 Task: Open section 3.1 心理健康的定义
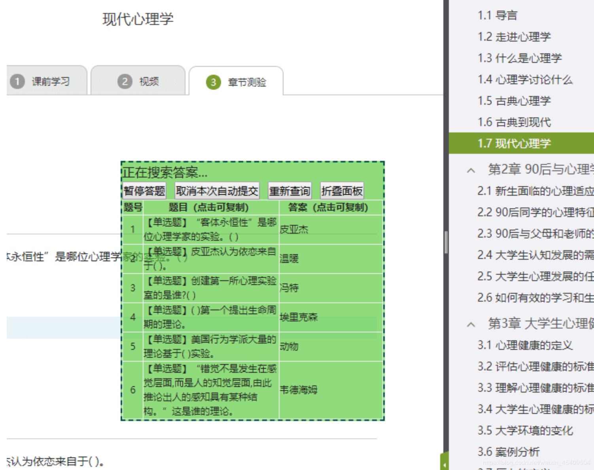(525, 345)
